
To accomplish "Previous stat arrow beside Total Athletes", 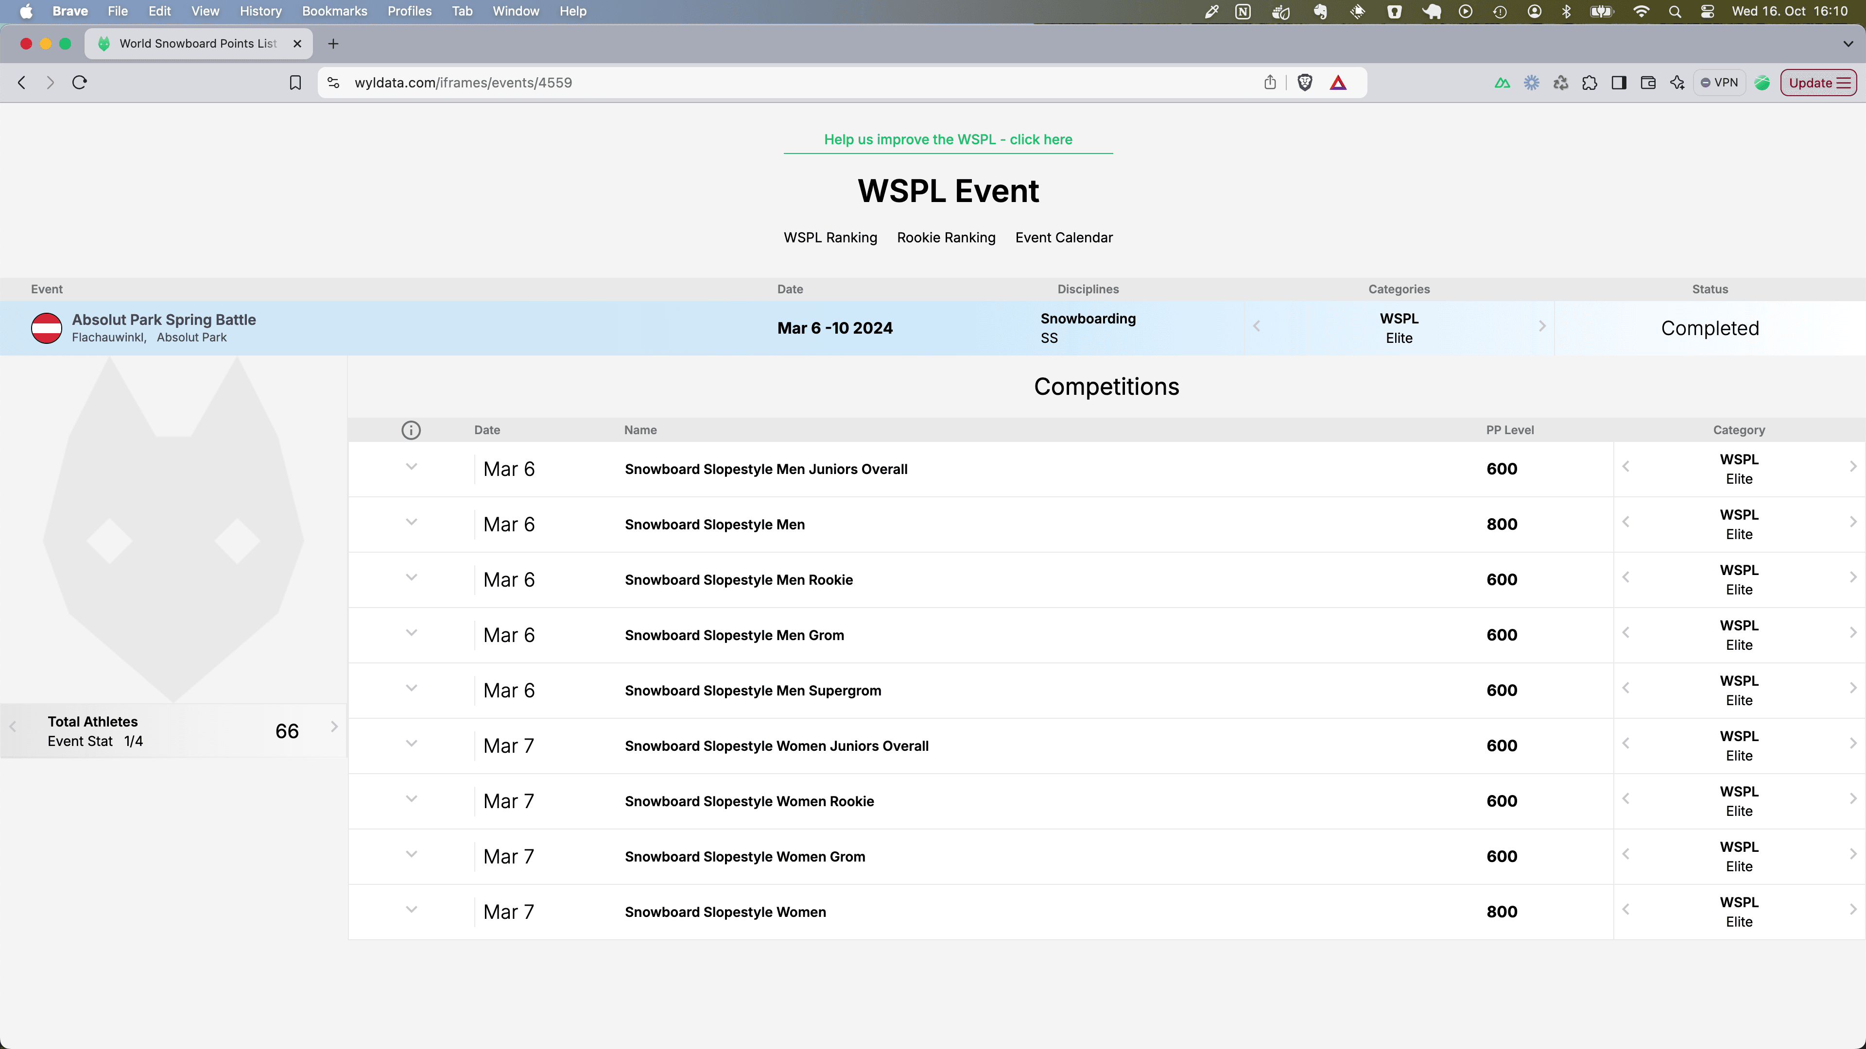I will point(12,727).
